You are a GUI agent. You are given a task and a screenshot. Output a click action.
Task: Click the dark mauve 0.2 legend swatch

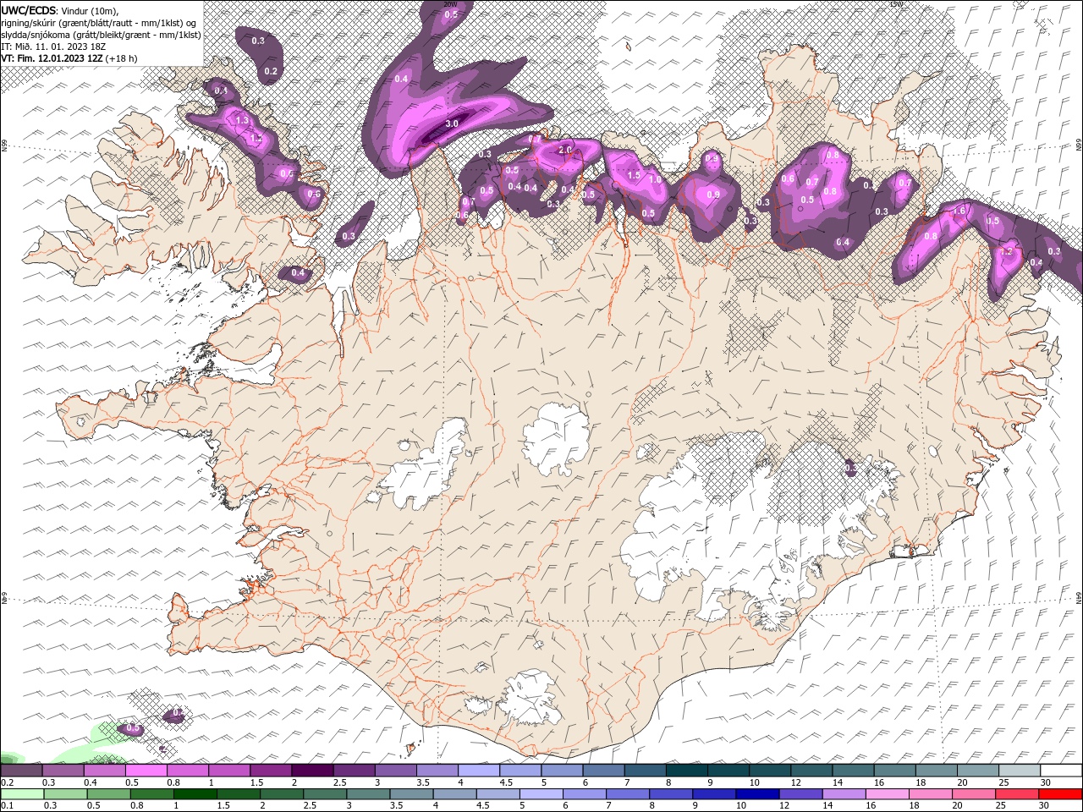tap(21, 771)
